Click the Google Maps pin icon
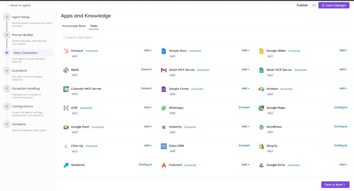This screenshot has width=354, height=191. [x=261, y=108]
